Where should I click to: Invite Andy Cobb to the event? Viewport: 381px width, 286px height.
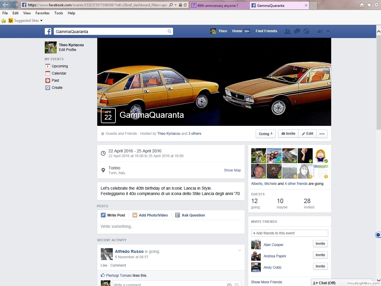(320, 266)
